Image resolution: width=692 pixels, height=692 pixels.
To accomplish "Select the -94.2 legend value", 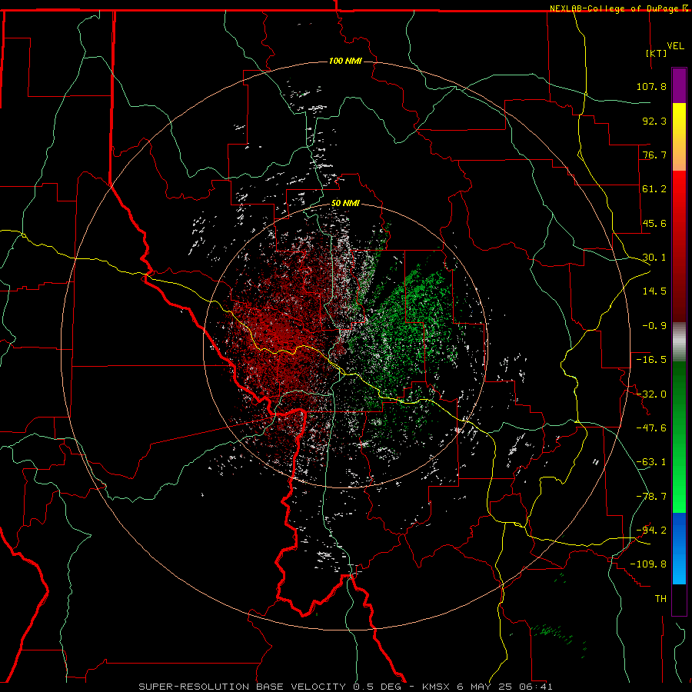I will (651, 530).
